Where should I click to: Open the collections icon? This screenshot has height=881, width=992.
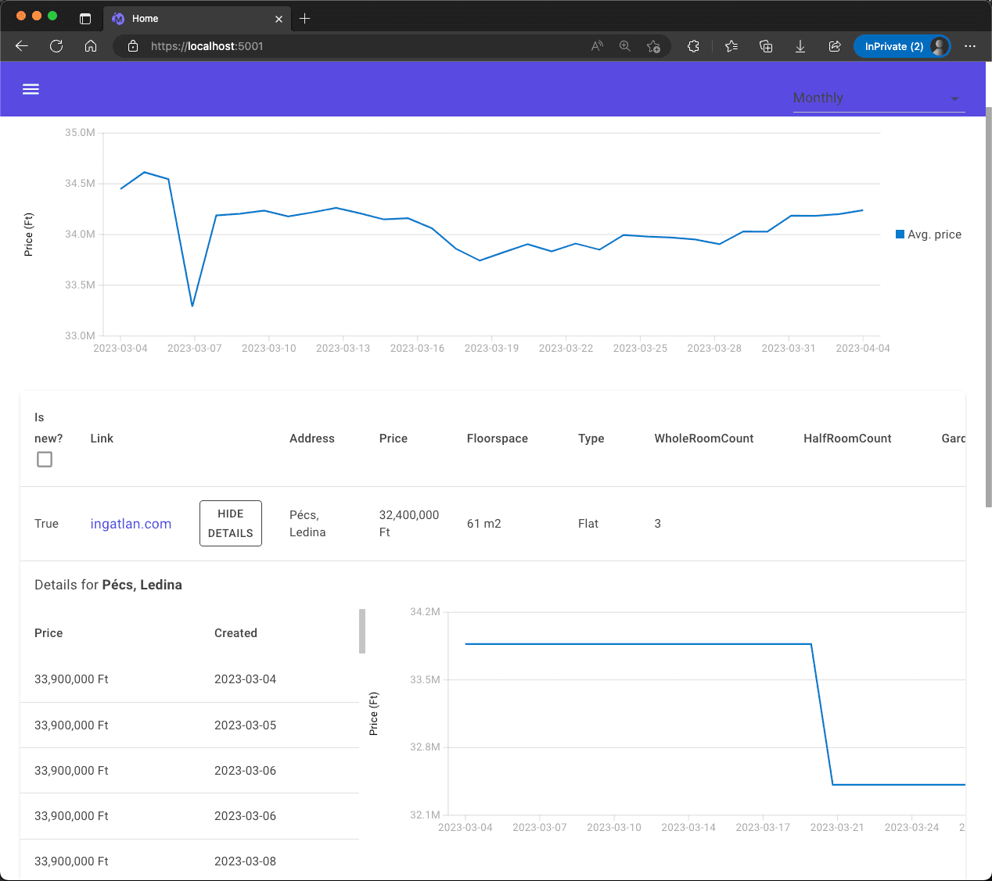pos(766,46)
